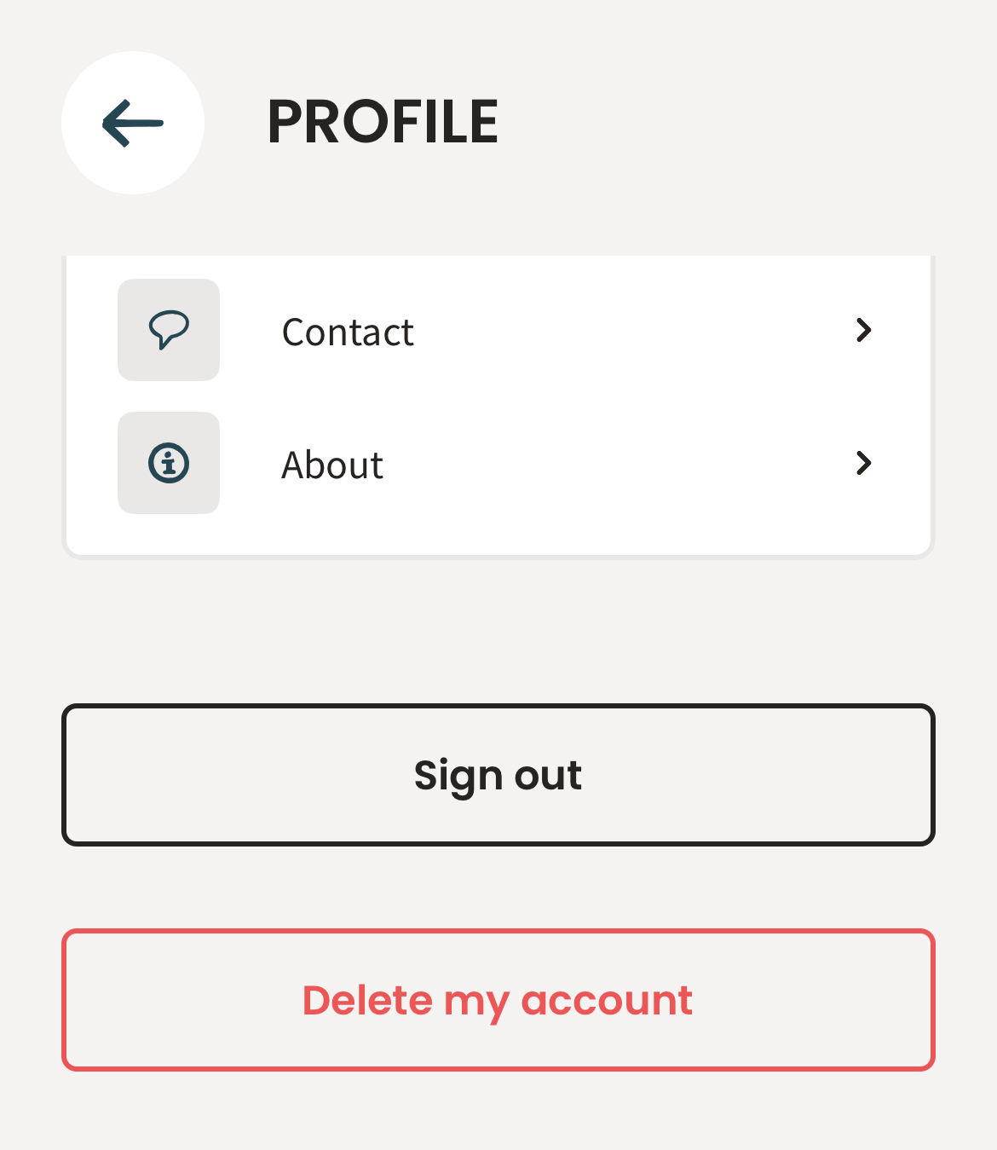Go back using the left arrow icon
The width and height of the screenshot is (997, 1150).
[x=133, y=124]
